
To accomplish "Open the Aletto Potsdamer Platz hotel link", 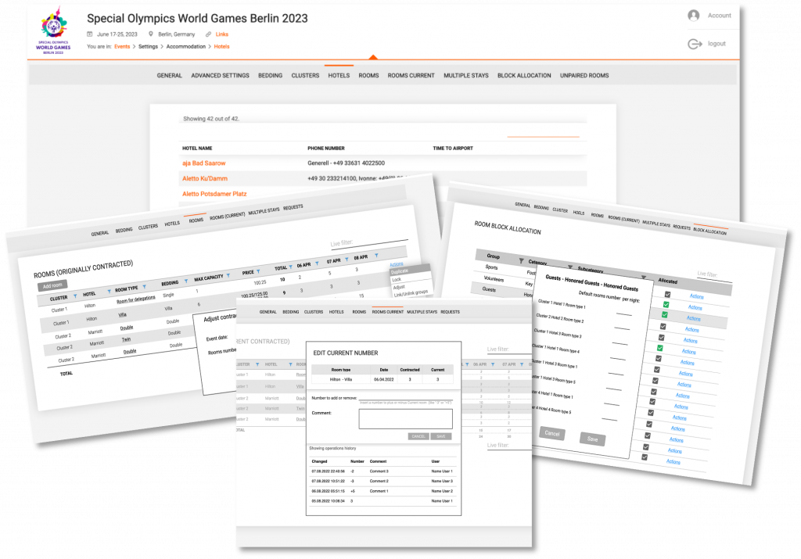I will 214,194.
